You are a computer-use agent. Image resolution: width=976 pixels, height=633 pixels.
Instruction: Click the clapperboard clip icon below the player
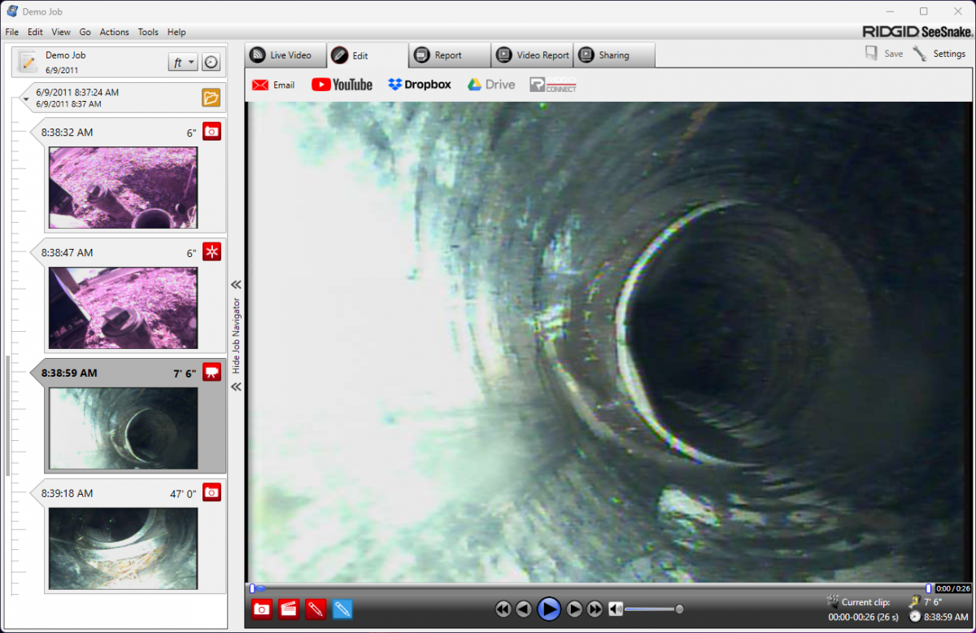click(x=288, y=609)
